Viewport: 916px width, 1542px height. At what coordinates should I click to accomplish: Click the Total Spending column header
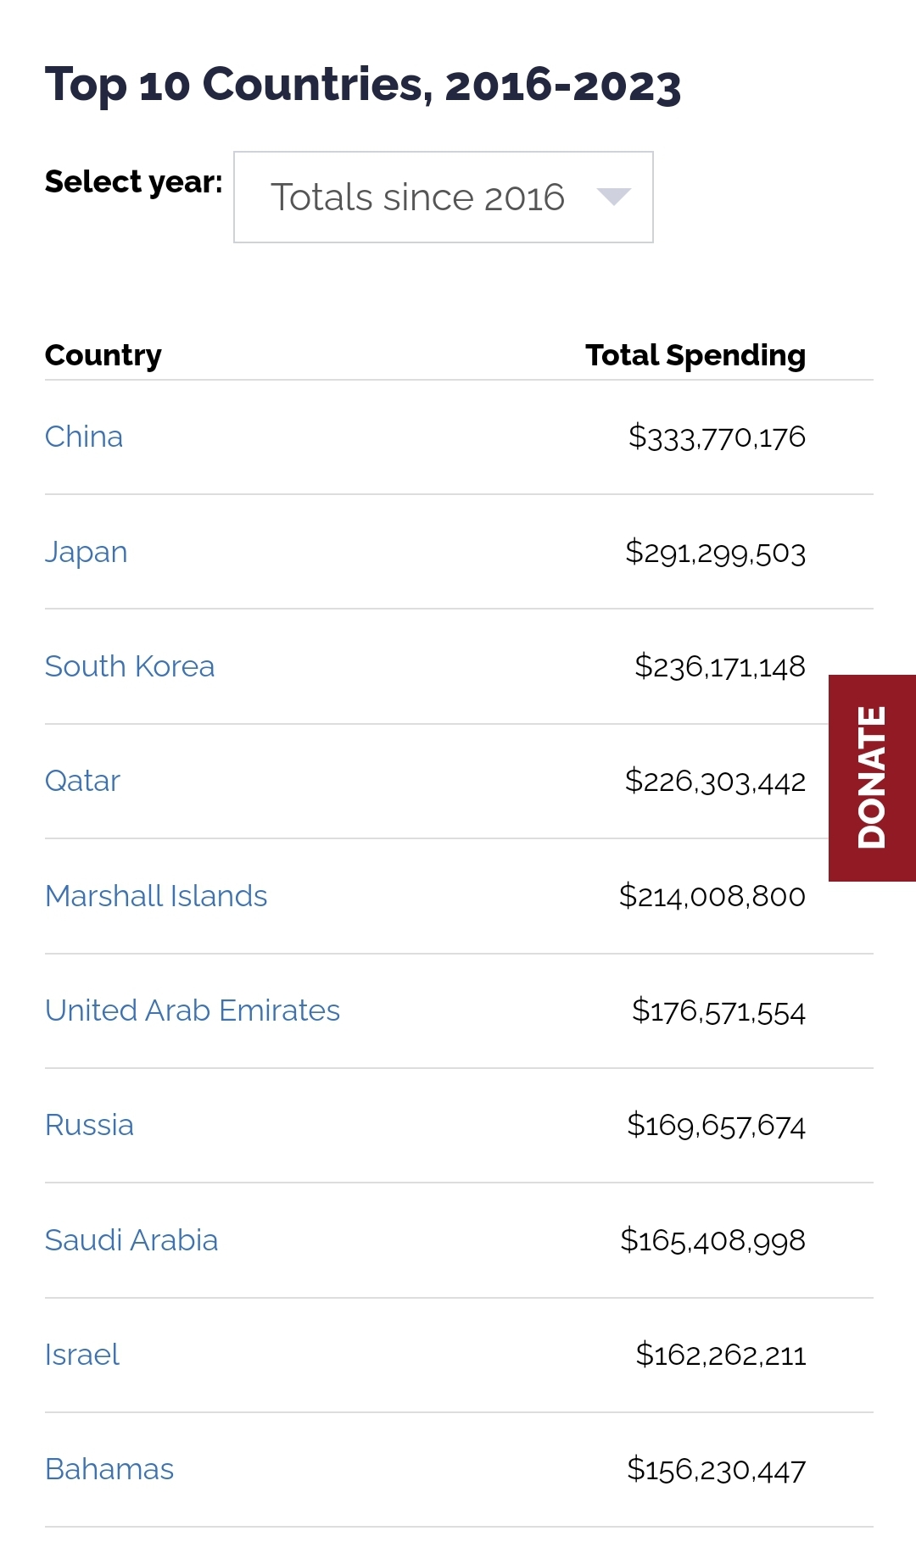coord(695,355)
